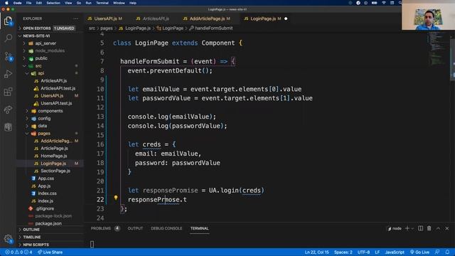Open the Live Share activity icon
The width and height of the screenshot is (455, 256).
pyautogui.click(x=8, y=110)
